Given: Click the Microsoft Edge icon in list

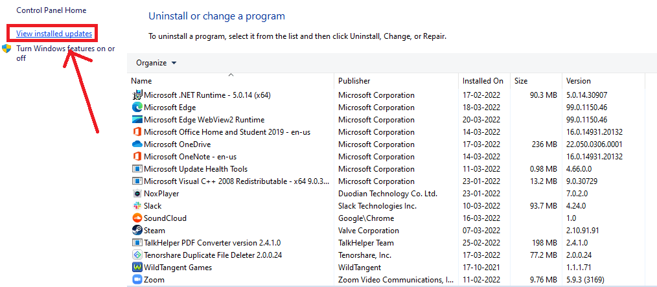Looking at the screenshot, I should [137, 108].
